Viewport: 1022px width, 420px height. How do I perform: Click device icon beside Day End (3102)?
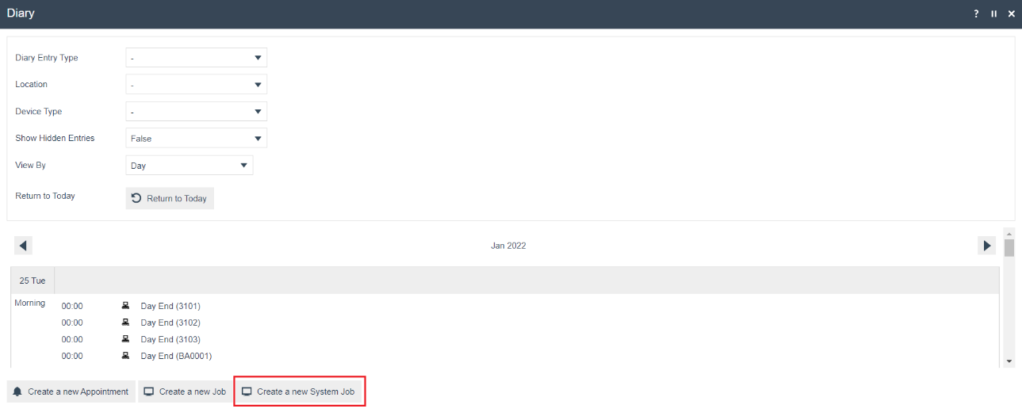pos(125,323)
